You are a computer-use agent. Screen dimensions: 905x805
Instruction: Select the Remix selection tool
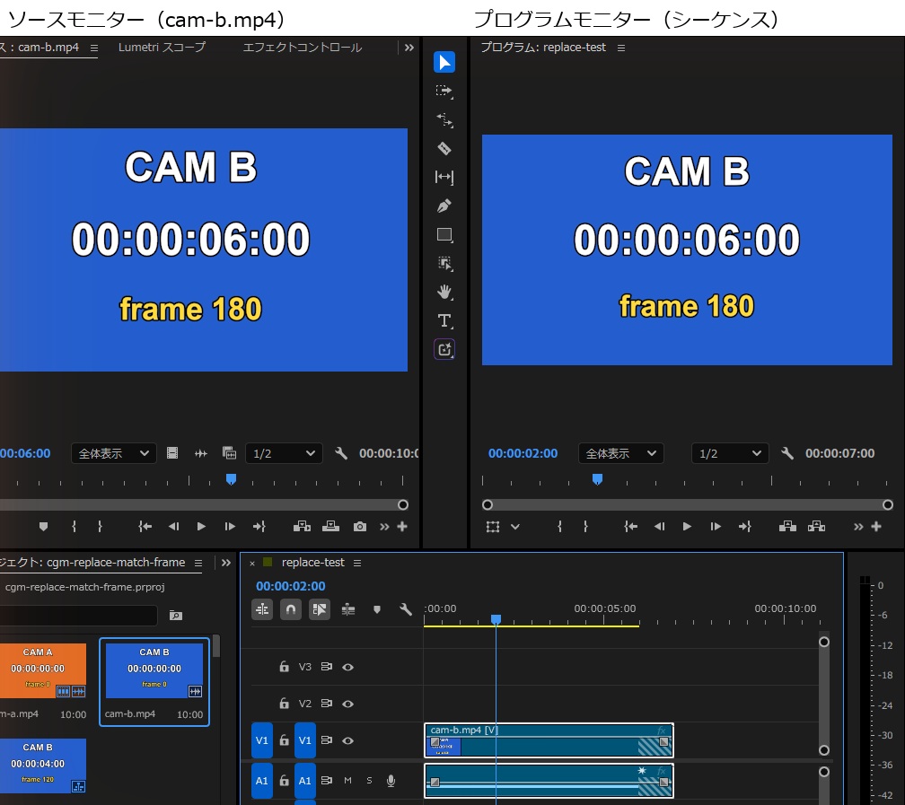(x=444, y=264)
